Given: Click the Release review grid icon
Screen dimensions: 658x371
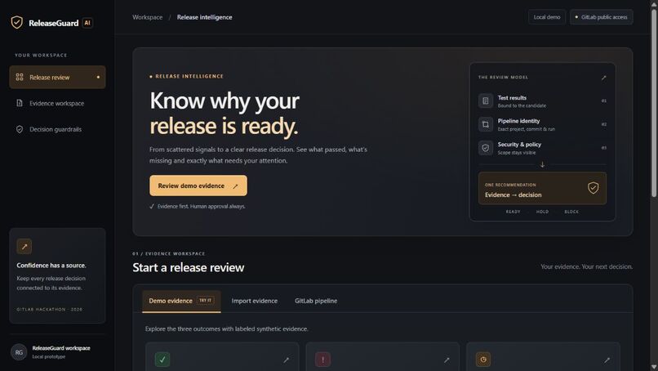Looking at the screenshot, I should coord(20,77).
